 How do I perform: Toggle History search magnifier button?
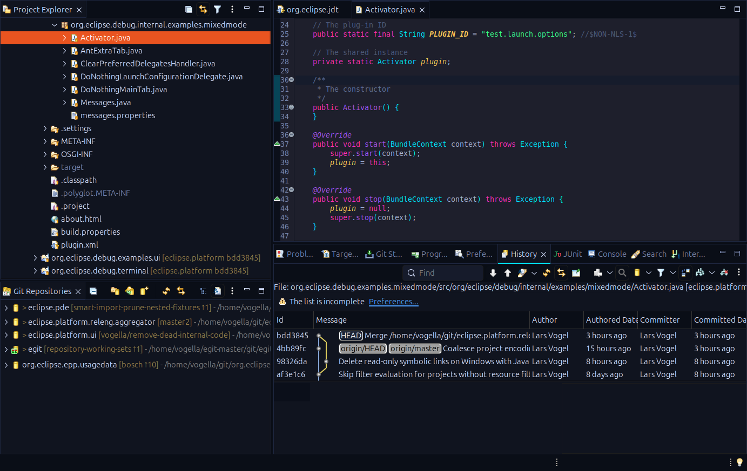[x=622, y=273]
